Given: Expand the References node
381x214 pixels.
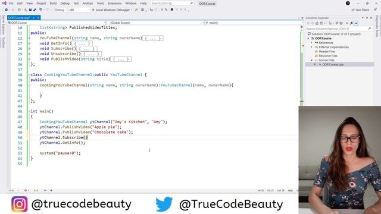Looking at the screenshot, I should pos(312,43).
